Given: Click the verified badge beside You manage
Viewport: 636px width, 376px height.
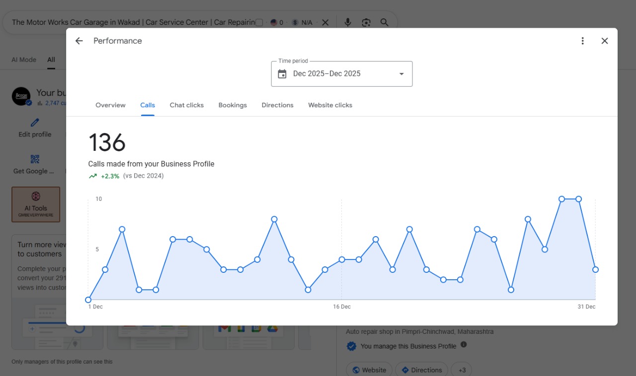Looking at the screenshot, I should tap(351, 346).
